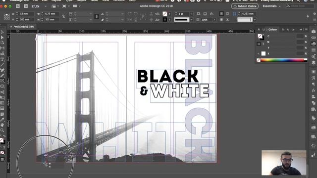
Task: Select the Gradient Swatch tool
Action: [2, 103]
